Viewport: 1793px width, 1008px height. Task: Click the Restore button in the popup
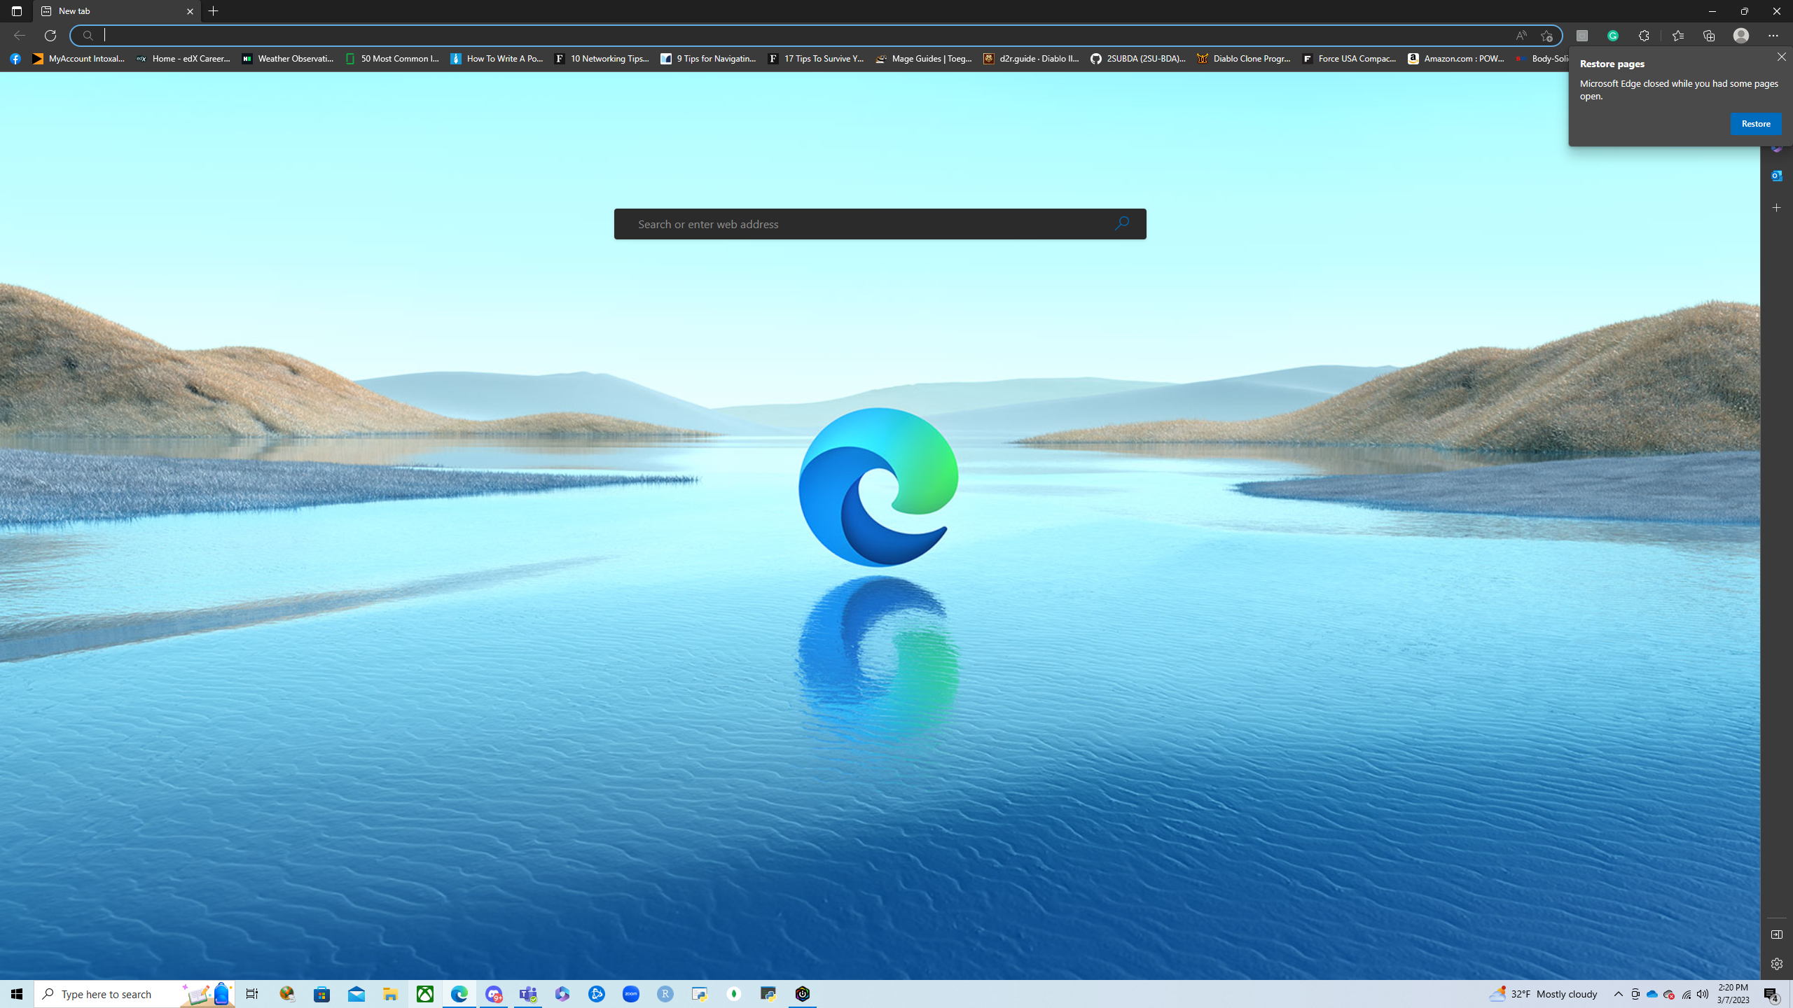1755,124
